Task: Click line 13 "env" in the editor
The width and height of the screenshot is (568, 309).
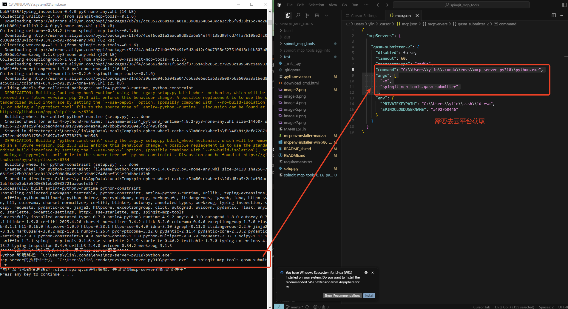Action: coord(385,98)
